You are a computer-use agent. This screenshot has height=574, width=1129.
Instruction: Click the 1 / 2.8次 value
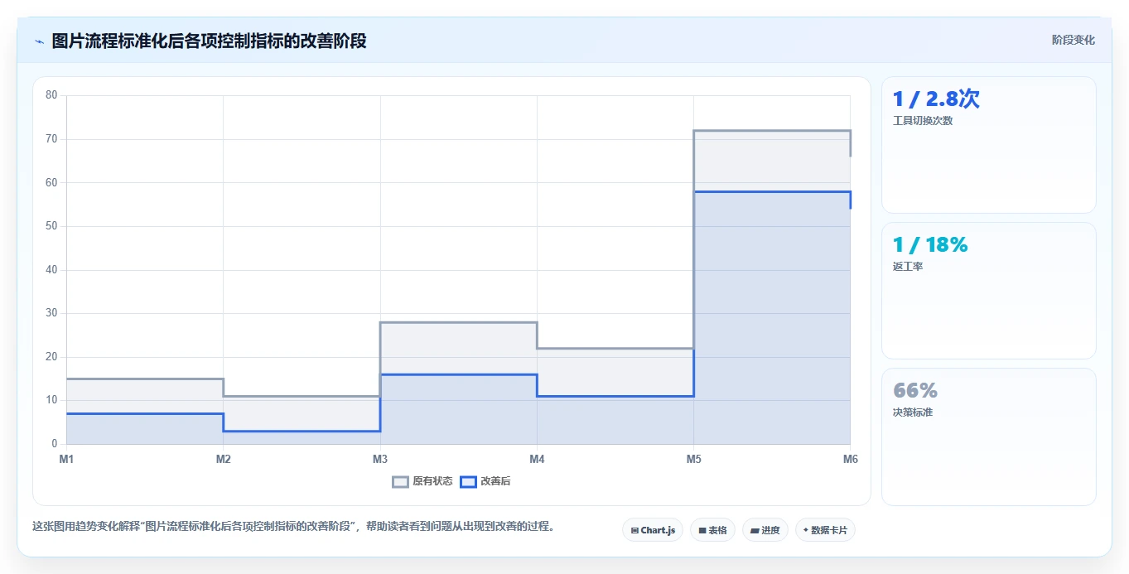(936, 99)
